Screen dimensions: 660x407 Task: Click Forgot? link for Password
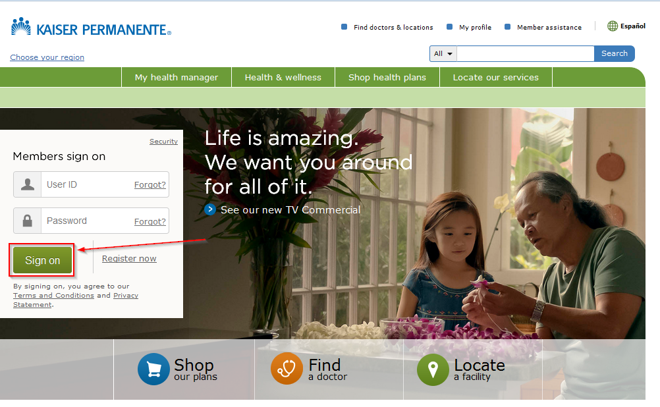(x=150, y=221)
